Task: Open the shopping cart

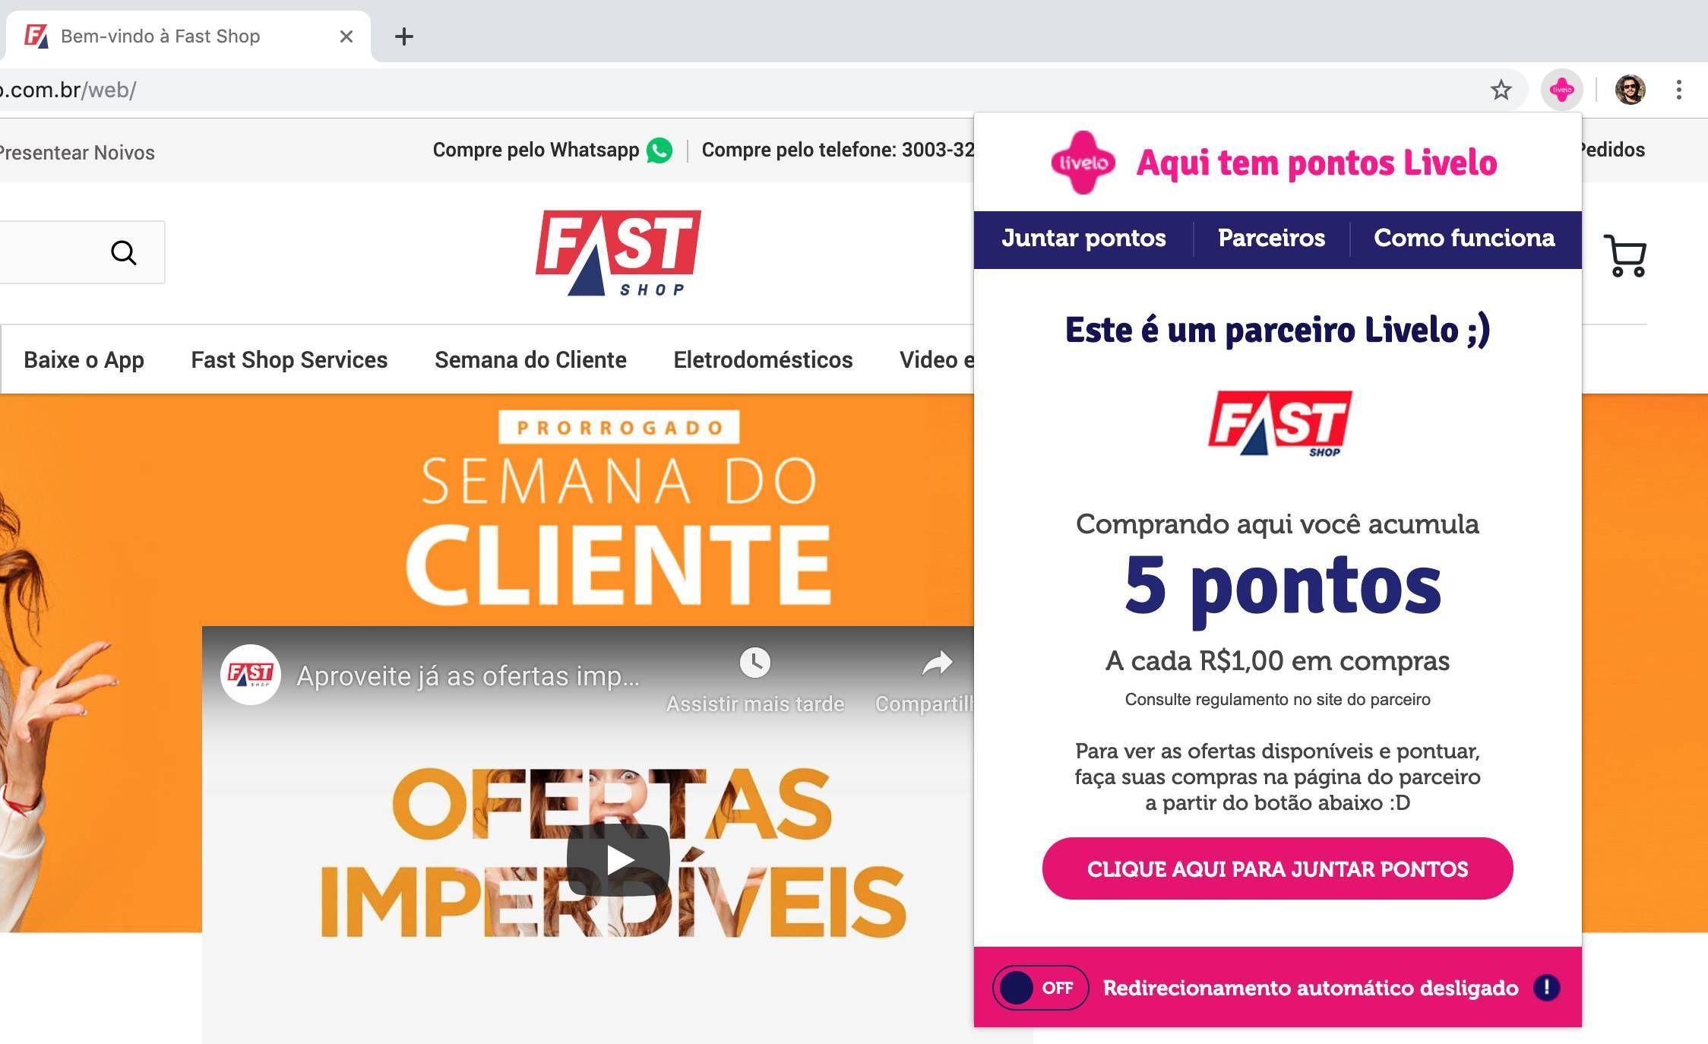Action: click(x=1624, y=255)
